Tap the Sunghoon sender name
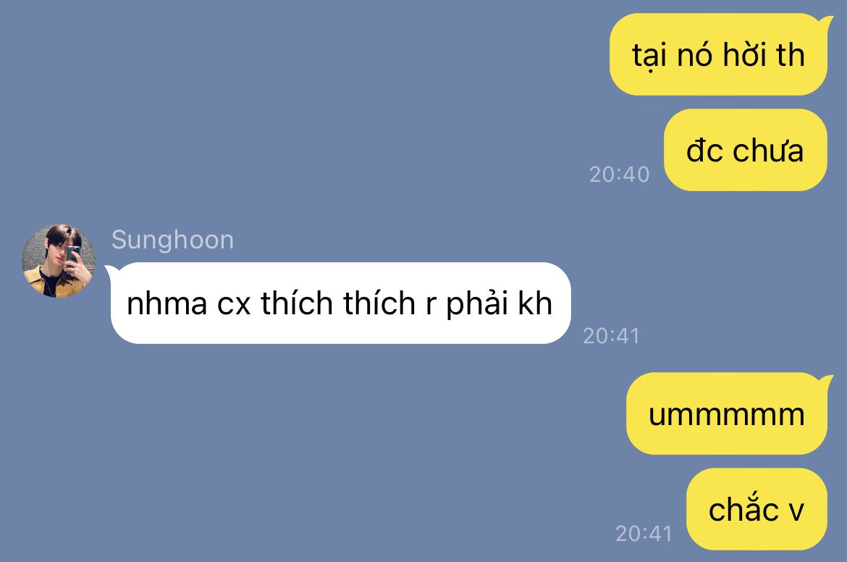The width and height of the screenshot is (847, 562). (173, 240)
